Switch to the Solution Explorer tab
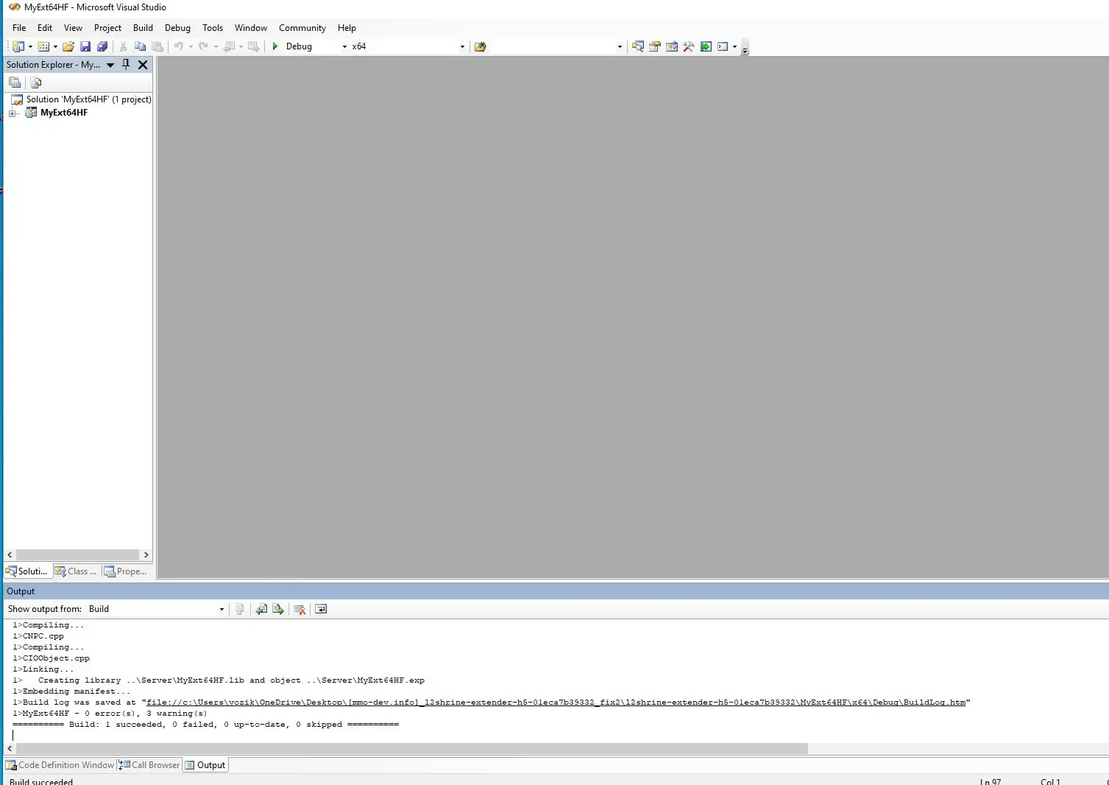Image resolution: width=1109 pixels, height=785 pixels. [27, 571]
